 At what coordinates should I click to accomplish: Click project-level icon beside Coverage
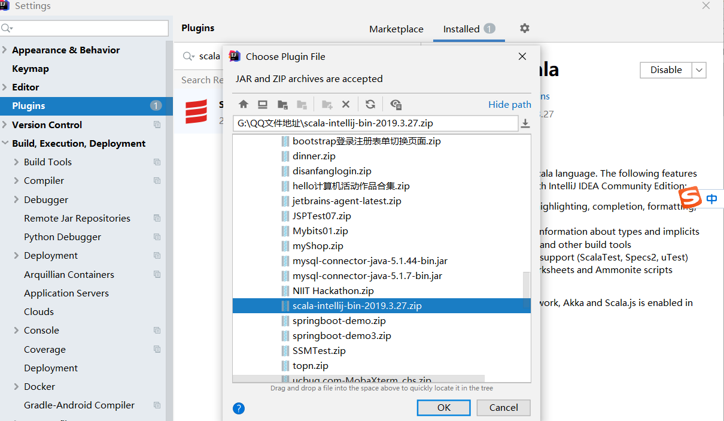click(157, 349)
